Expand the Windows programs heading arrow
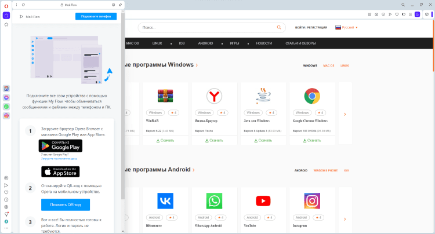Image resolution: width=435 pixels, height=234 pixels. (x=197, y=65)
